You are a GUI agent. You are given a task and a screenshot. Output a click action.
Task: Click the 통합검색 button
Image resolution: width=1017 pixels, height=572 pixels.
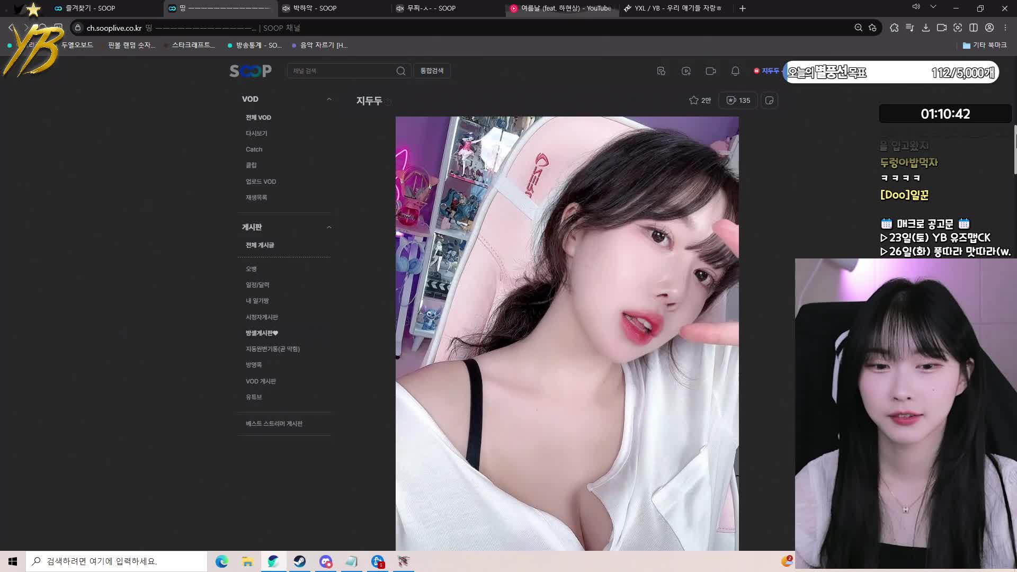tap(432, 71)
